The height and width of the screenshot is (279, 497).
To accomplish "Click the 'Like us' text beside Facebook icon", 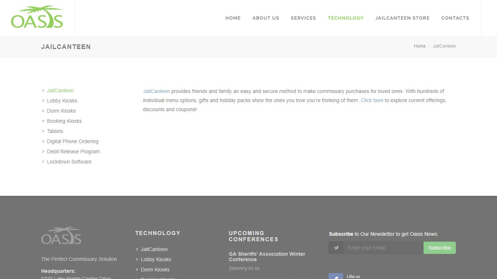I will point(353,276).
